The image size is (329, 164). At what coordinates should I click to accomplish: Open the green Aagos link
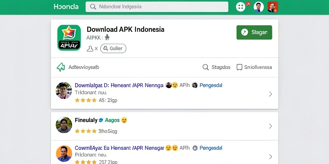pos(112,120)
